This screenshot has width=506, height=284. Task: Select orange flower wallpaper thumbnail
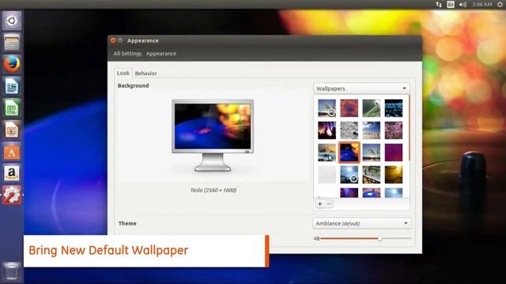click(x=349, y=108)
